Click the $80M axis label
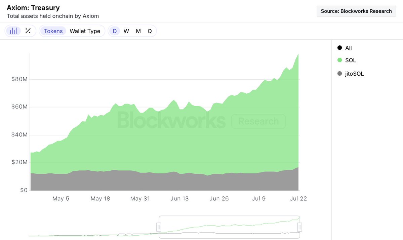This screenshot has width=403, height=240. 19,79
